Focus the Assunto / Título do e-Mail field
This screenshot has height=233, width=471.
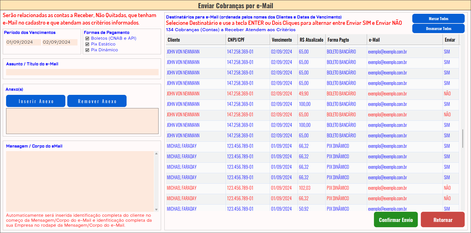82,72
